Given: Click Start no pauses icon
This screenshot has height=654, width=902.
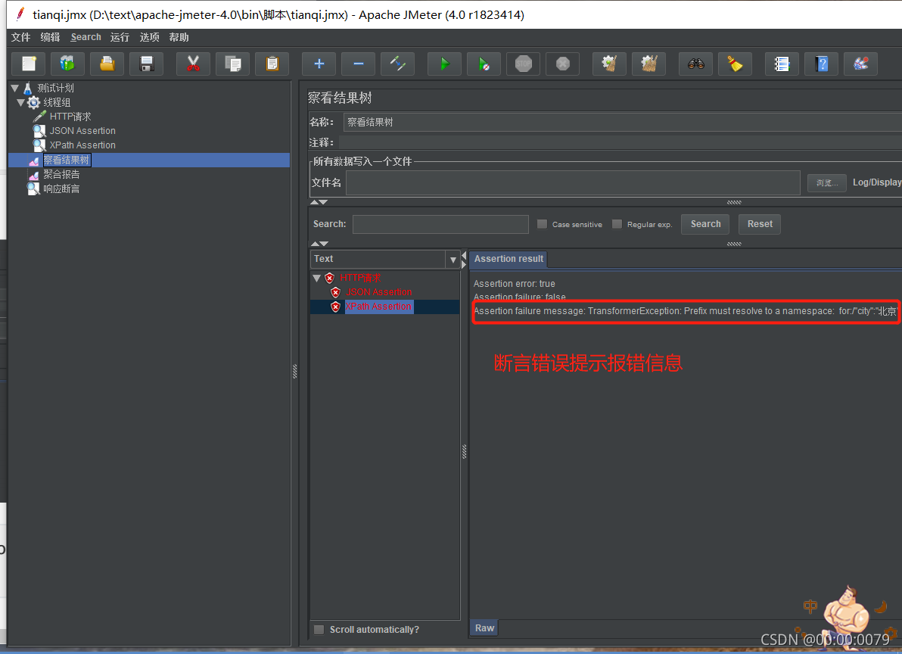Looking at the screenshot, I should pos(484,64).
